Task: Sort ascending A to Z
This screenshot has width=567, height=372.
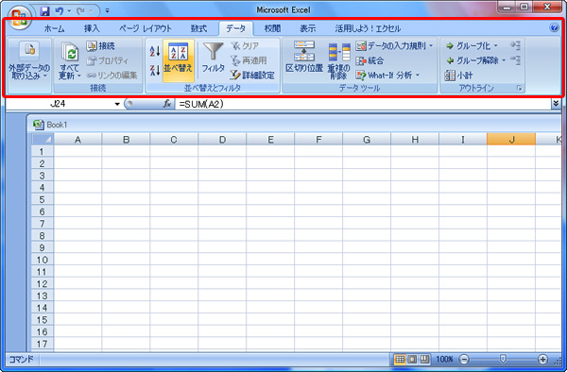Action: [155, 52]
